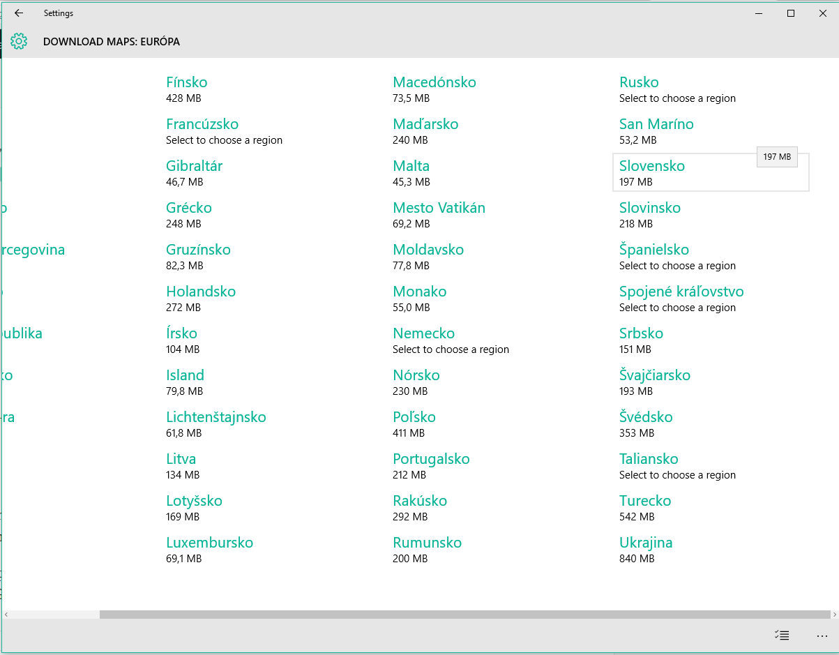This screenshot has width=839, height=655.
Task: Open the more options ellipsis menu
Action: pyautogui.click(x=822, y=635)
